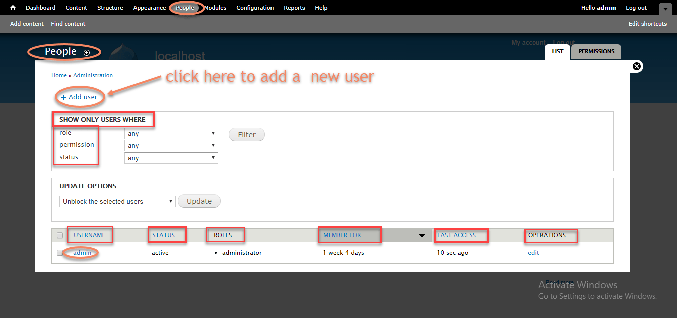
Task: Expand the Update Options action dropdown
Action: 117,201
